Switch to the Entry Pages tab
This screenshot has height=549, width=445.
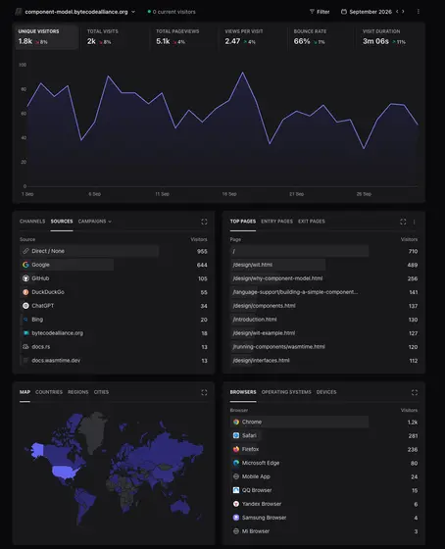point(276,222)
